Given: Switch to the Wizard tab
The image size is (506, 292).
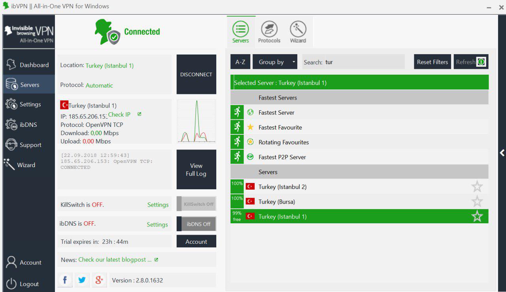Looking at the screenshot, I should point(298,32).
